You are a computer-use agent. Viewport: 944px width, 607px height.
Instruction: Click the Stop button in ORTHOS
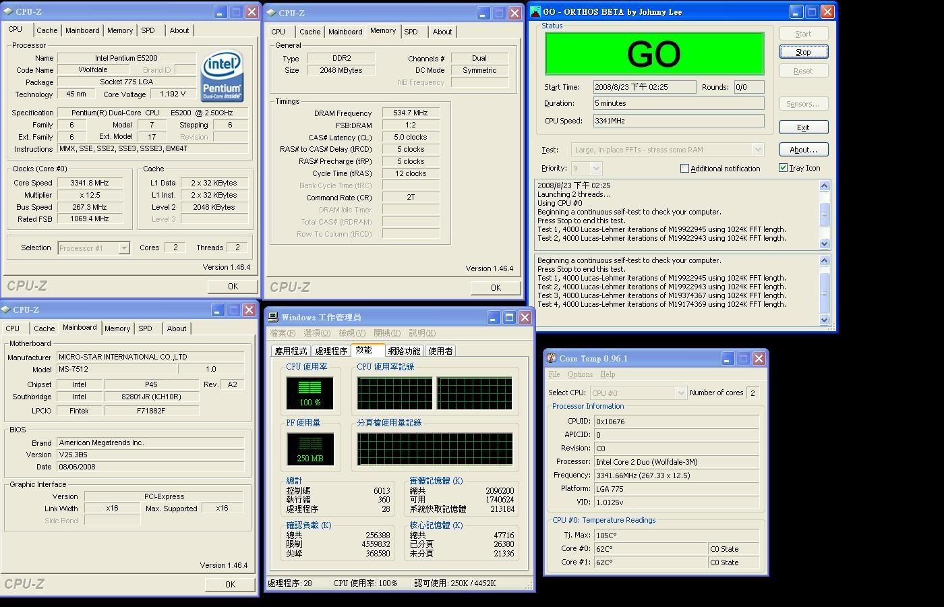click(804, 52)
